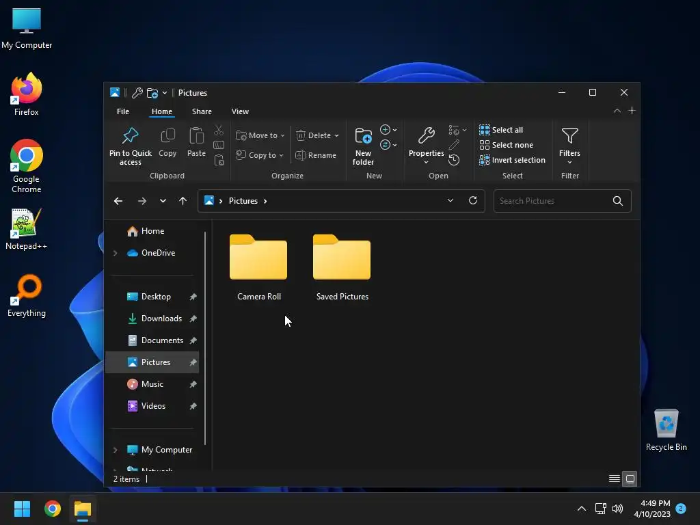Image resolution: width=700 pixels, height=525 pixels.
Task: Select the Recycle Bin desktop icon
Action: [x=666, y=430]
